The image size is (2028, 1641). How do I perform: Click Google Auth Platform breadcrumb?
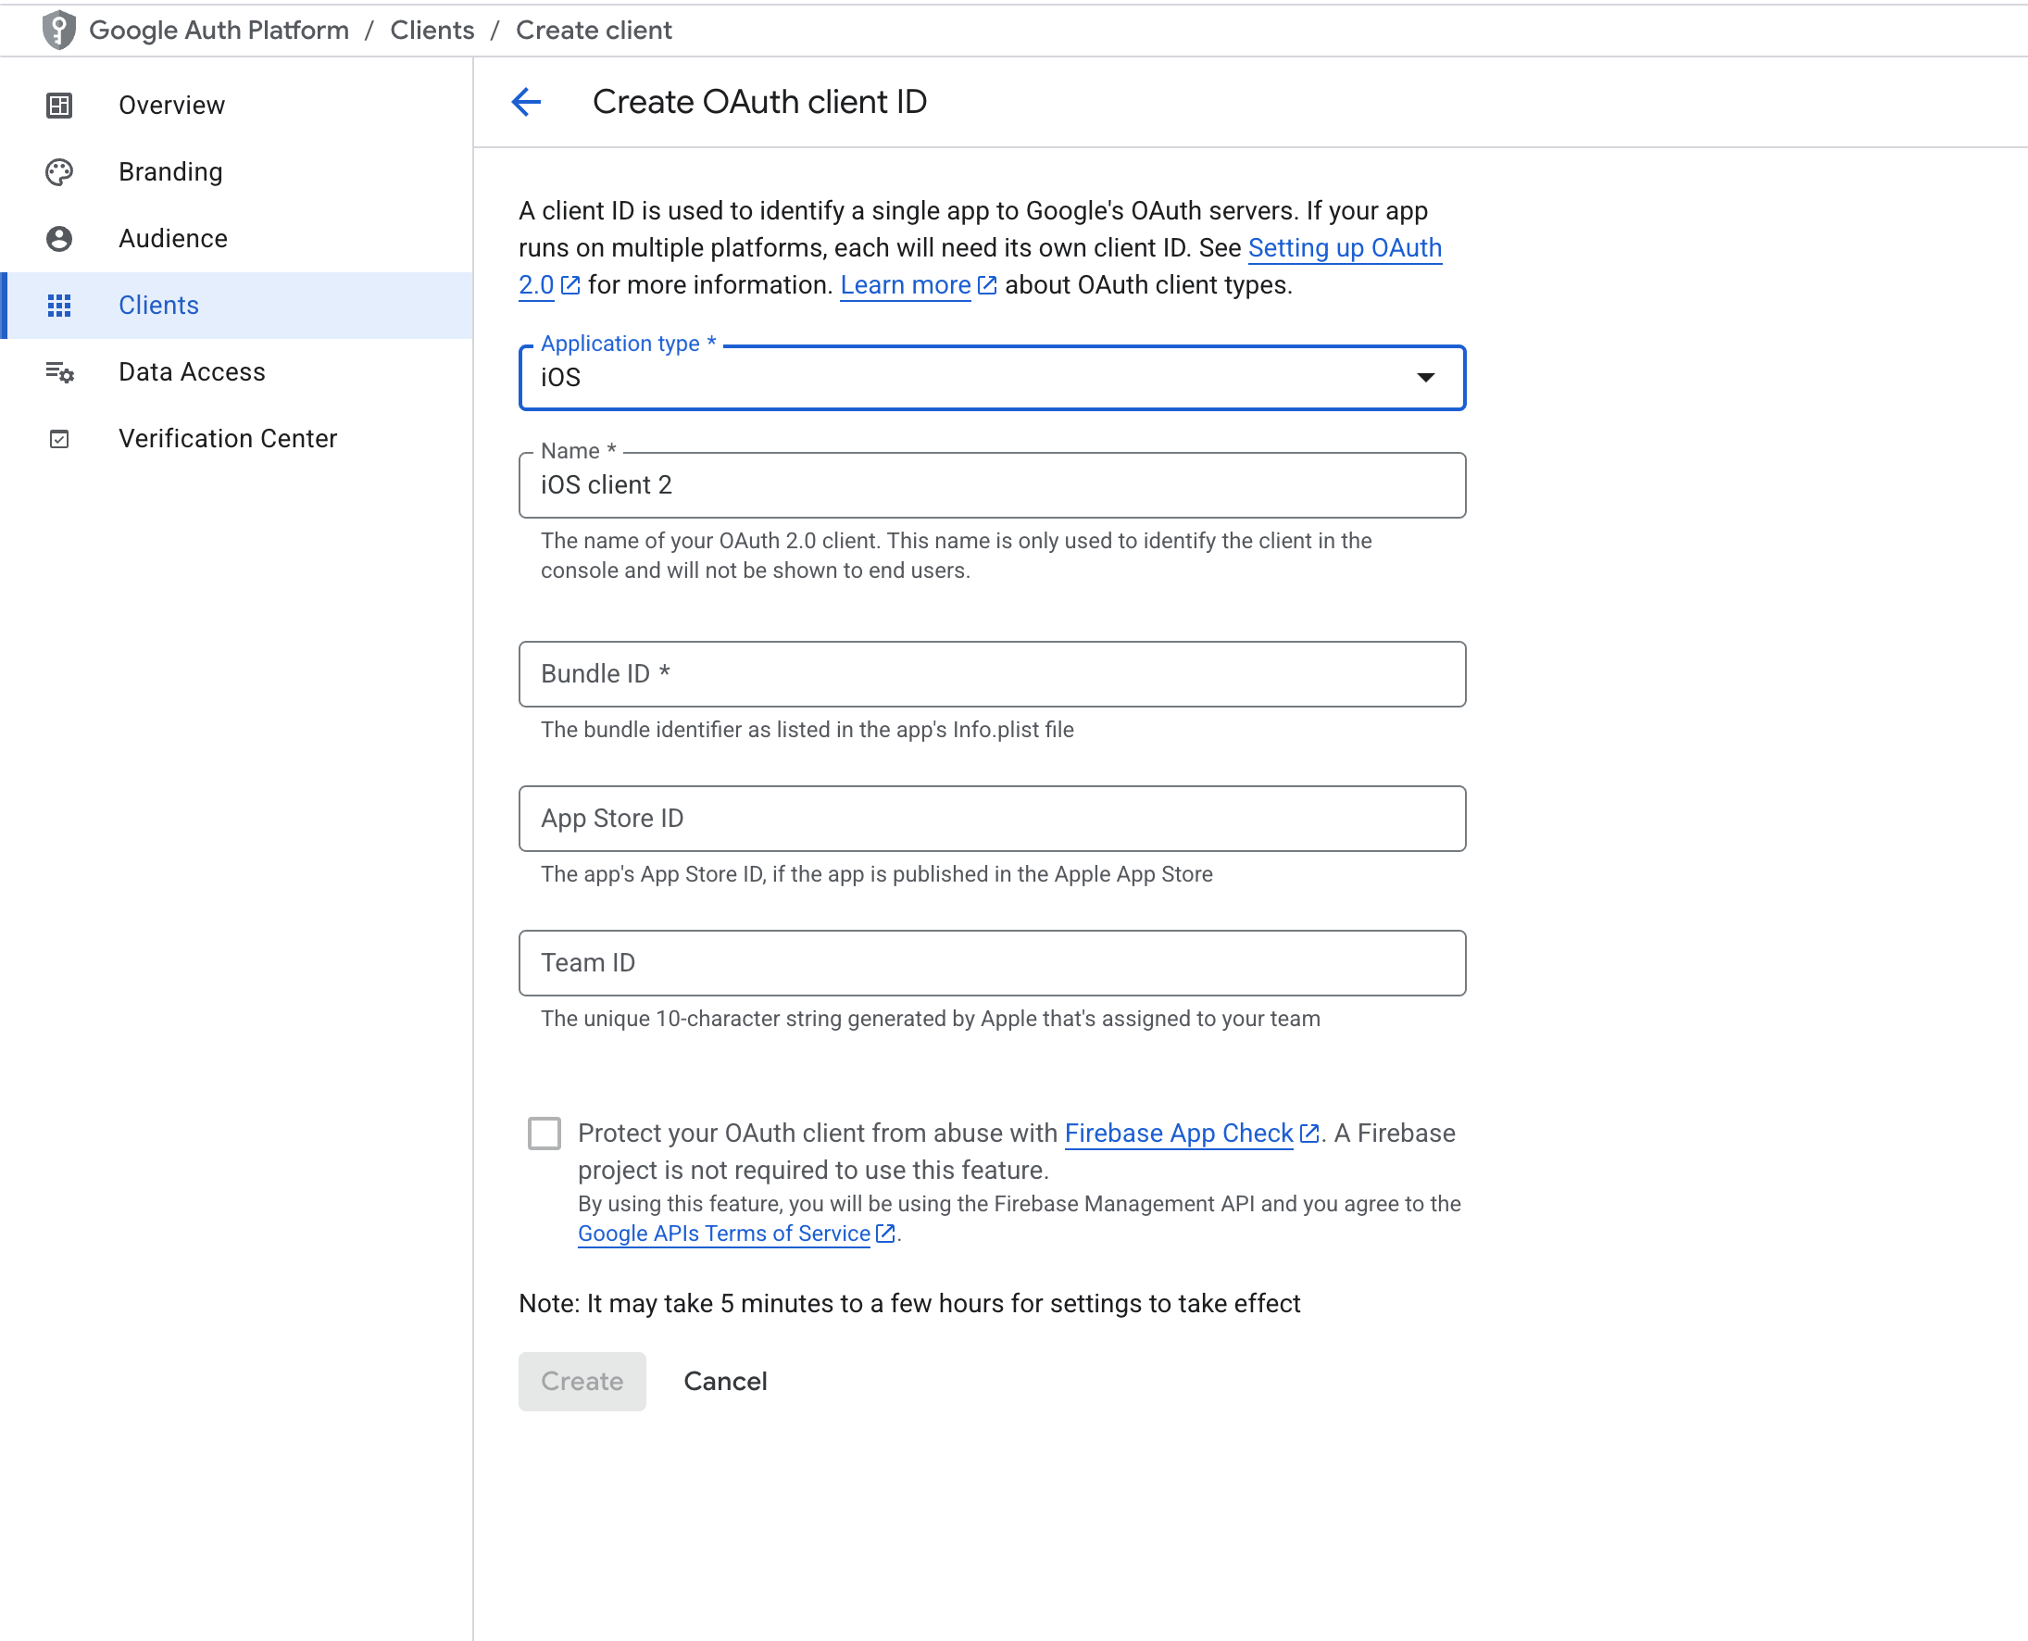219,31
